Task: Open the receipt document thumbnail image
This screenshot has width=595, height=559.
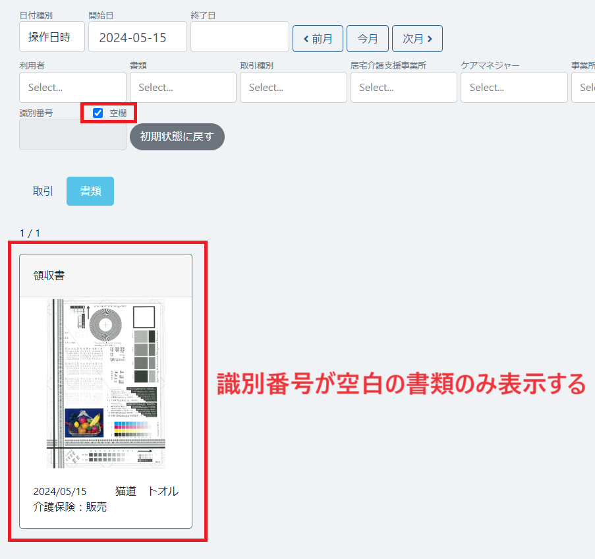Action: pyautogui.click(x=105, y=384)
